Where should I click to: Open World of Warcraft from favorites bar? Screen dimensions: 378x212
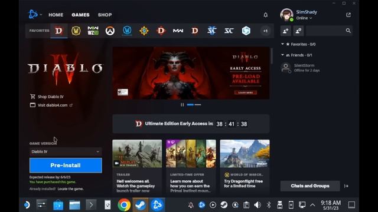76,31
